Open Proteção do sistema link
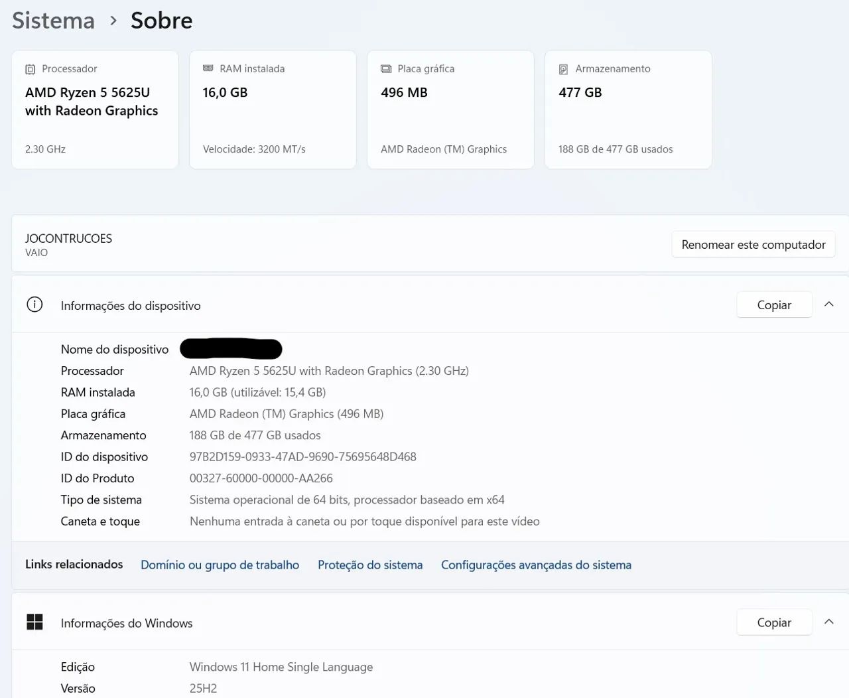 click(x=370, y=565)
